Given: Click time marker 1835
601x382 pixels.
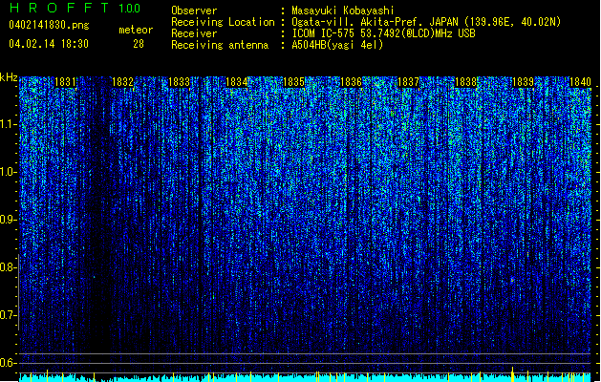Looking at the screenshot, I should 293,82.
